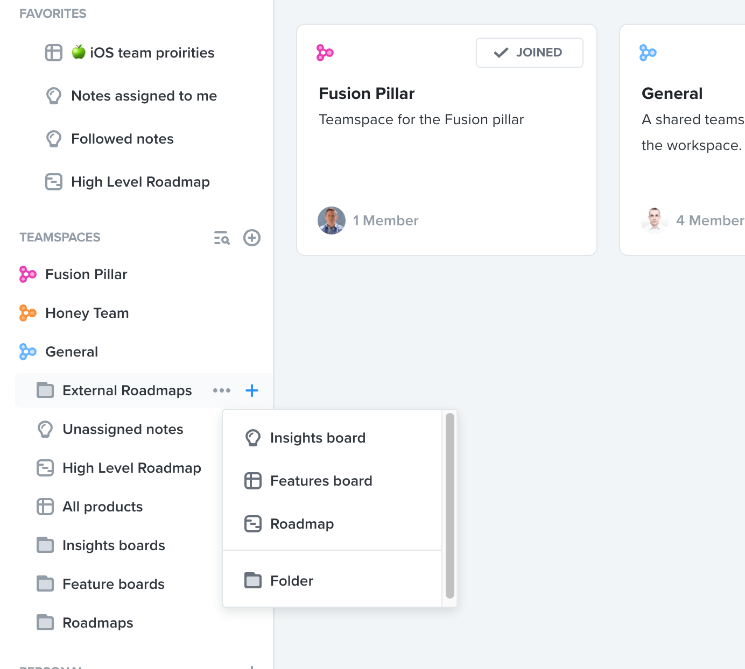The height and width of the screenshot is (669, 745).
Task: Click the plus icon beside Teamspaces header
Action: click(251, 238)
